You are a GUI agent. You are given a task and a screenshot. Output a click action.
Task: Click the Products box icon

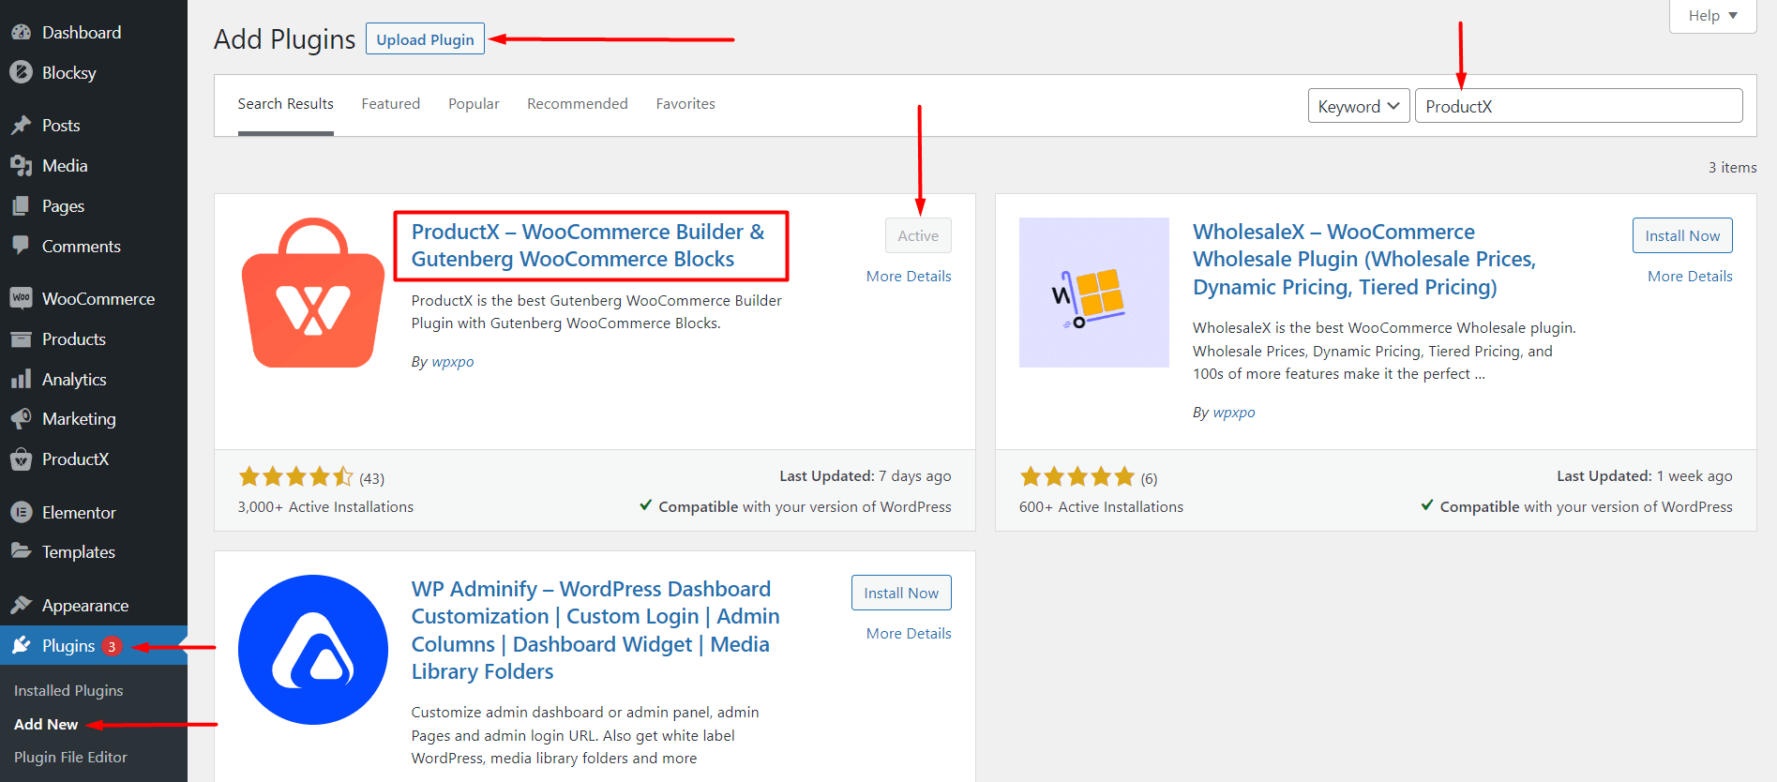coord(21,339)
